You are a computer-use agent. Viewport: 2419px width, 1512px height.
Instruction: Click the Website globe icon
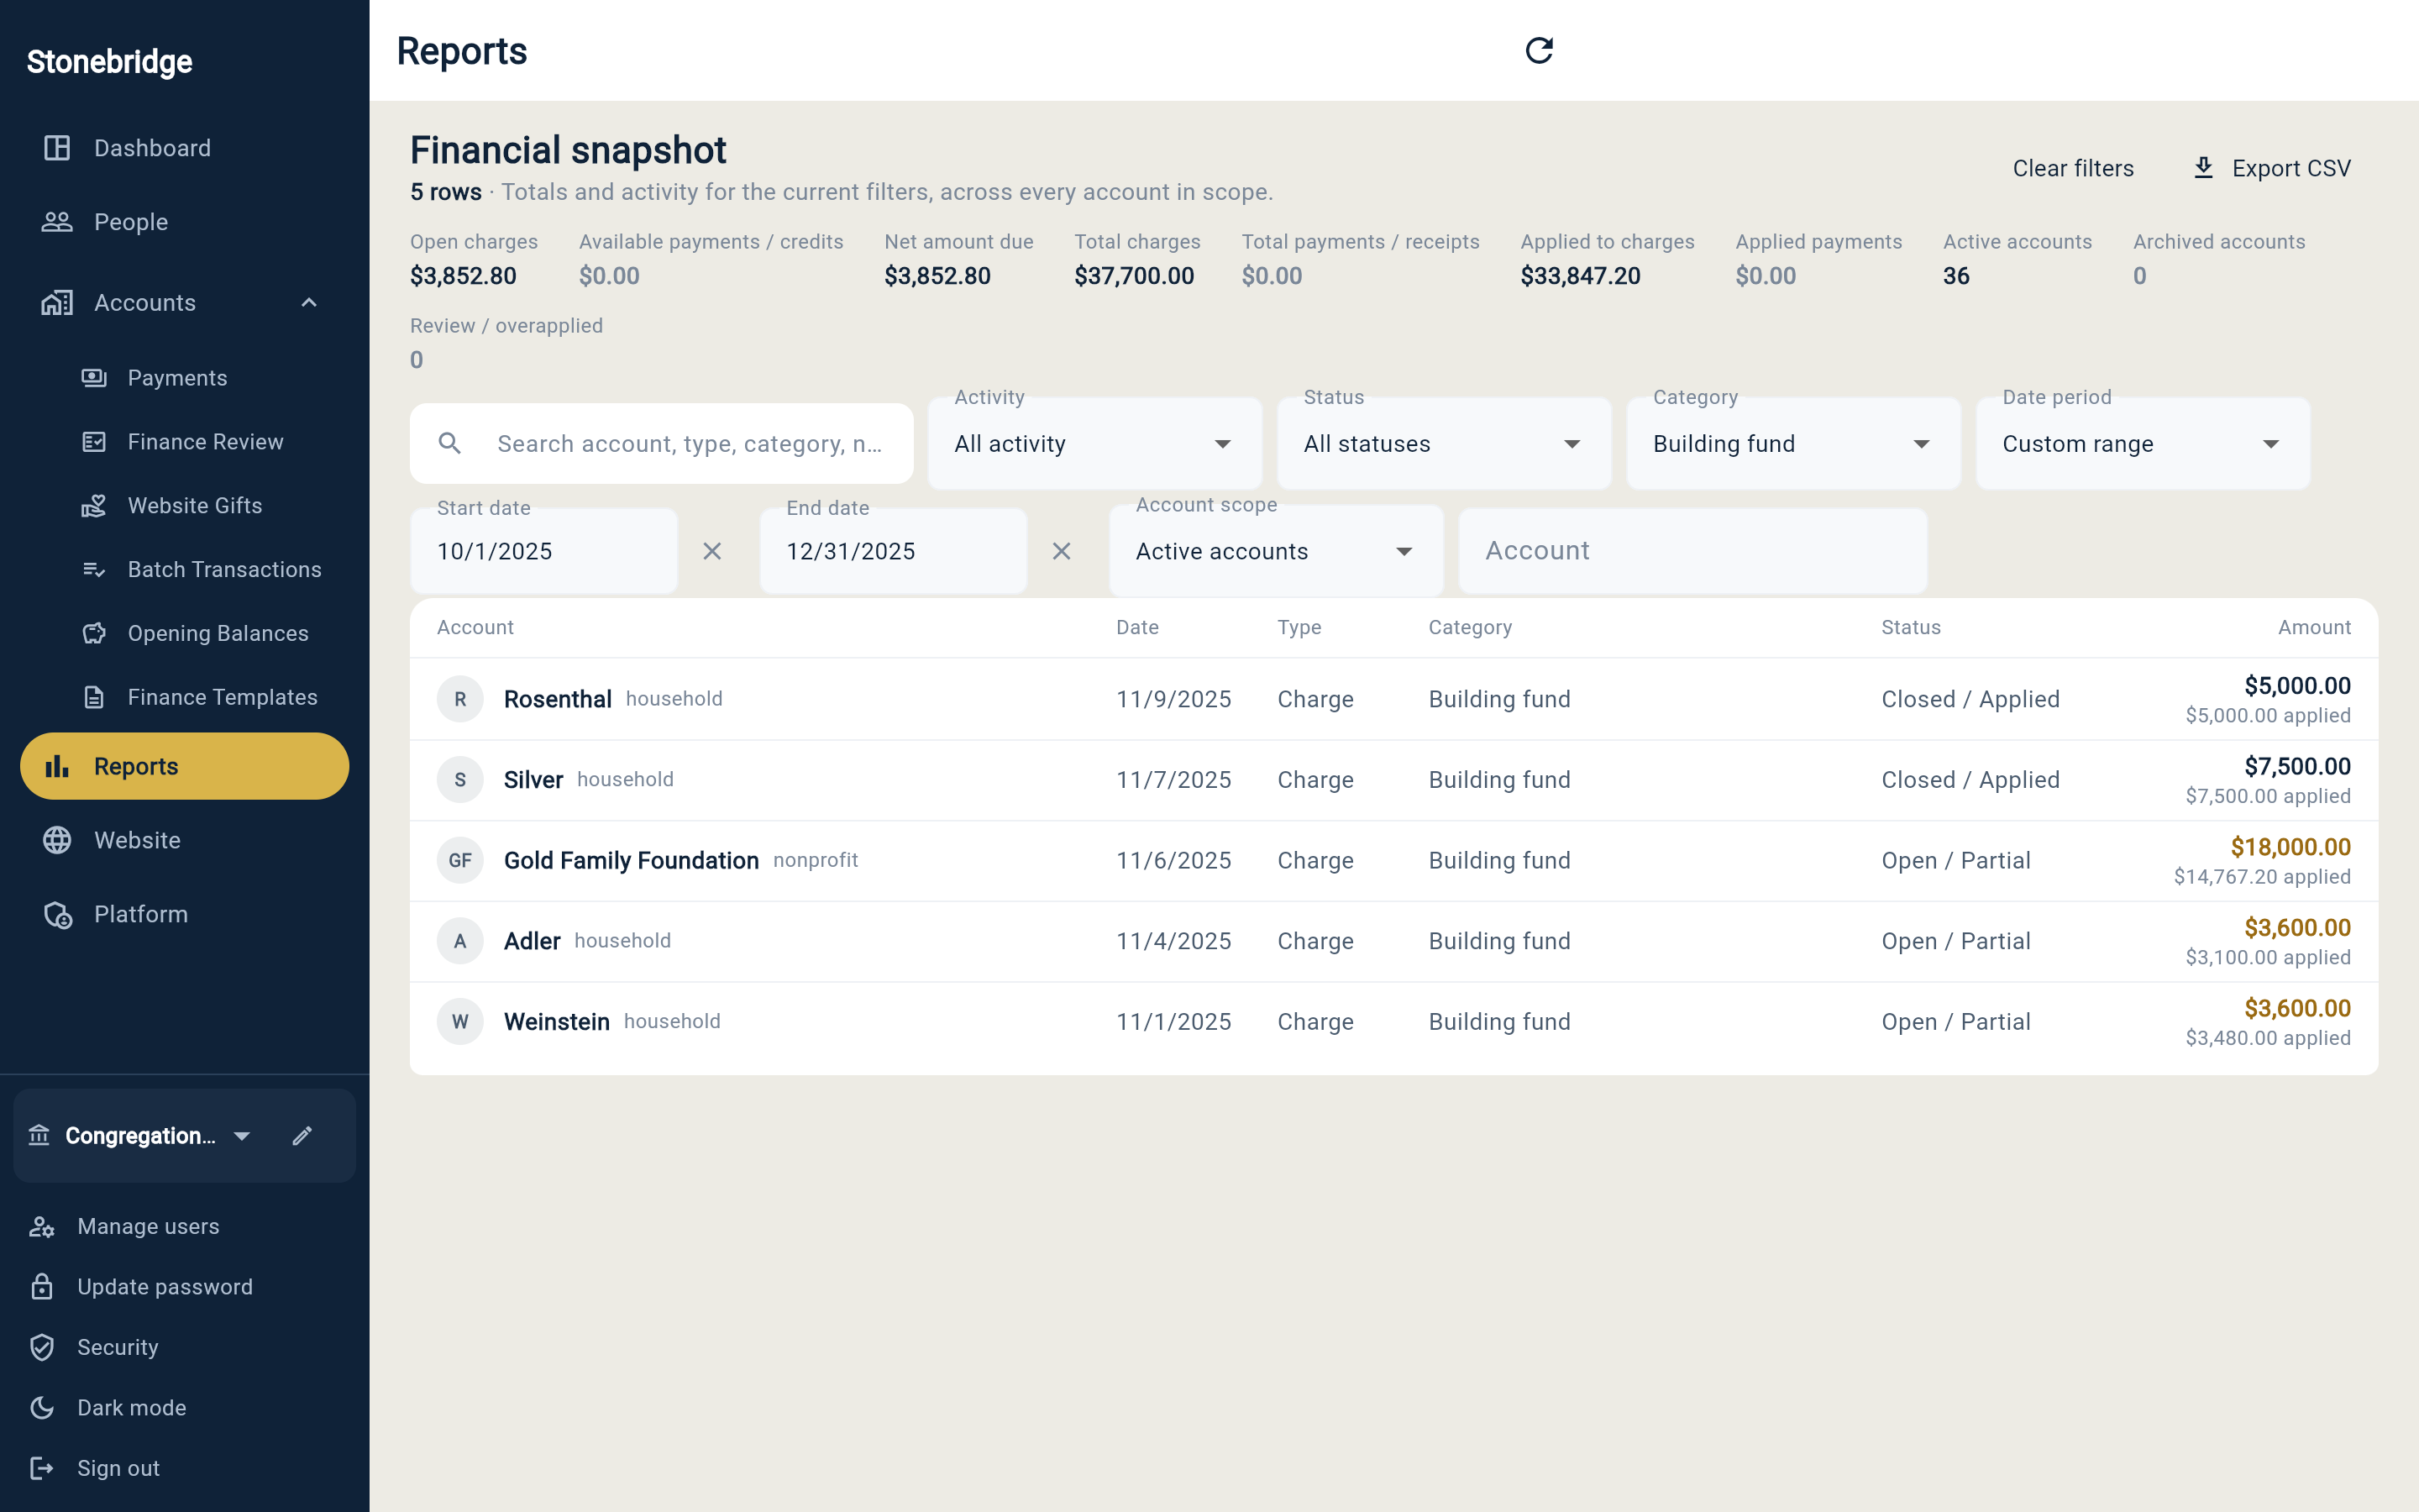[57, 840]
